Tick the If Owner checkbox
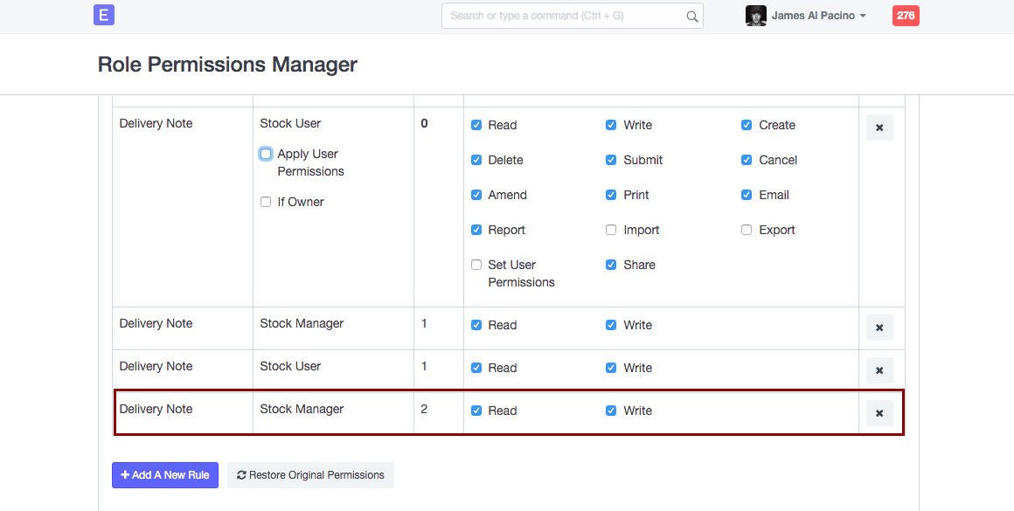 [x=266, y=202]
